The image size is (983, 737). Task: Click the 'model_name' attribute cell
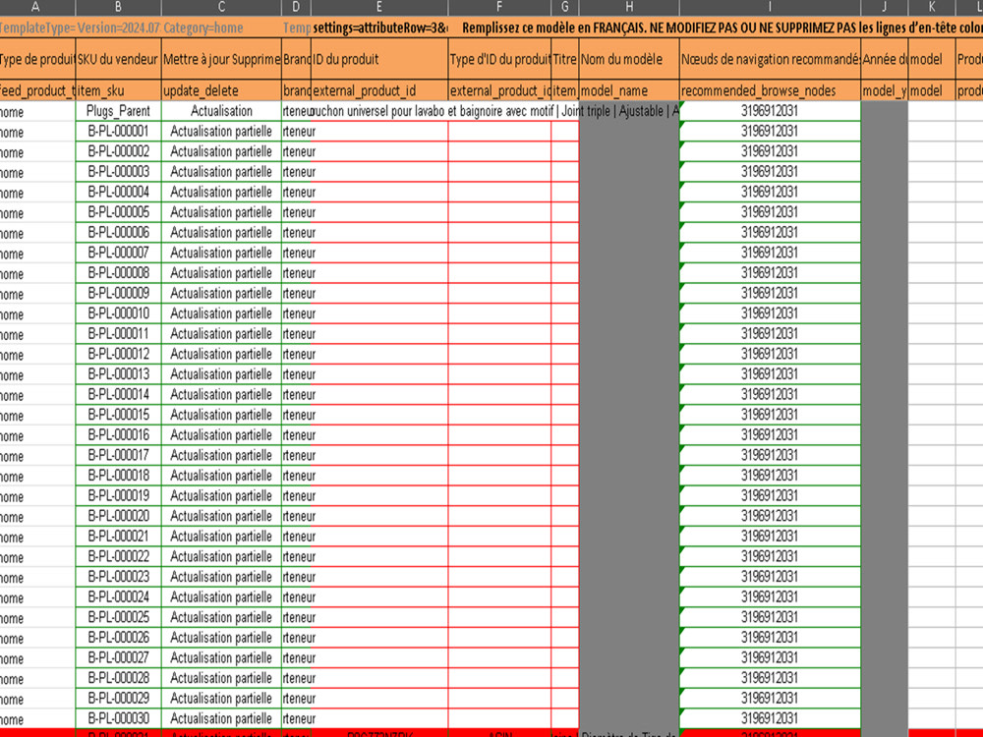(x=629, y=90)
